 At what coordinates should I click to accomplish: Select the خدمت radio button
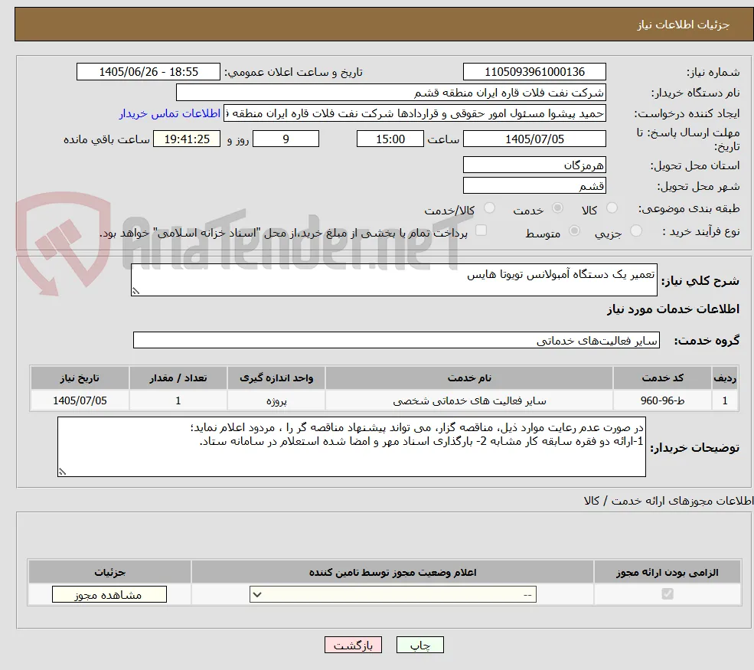[557, 208]
